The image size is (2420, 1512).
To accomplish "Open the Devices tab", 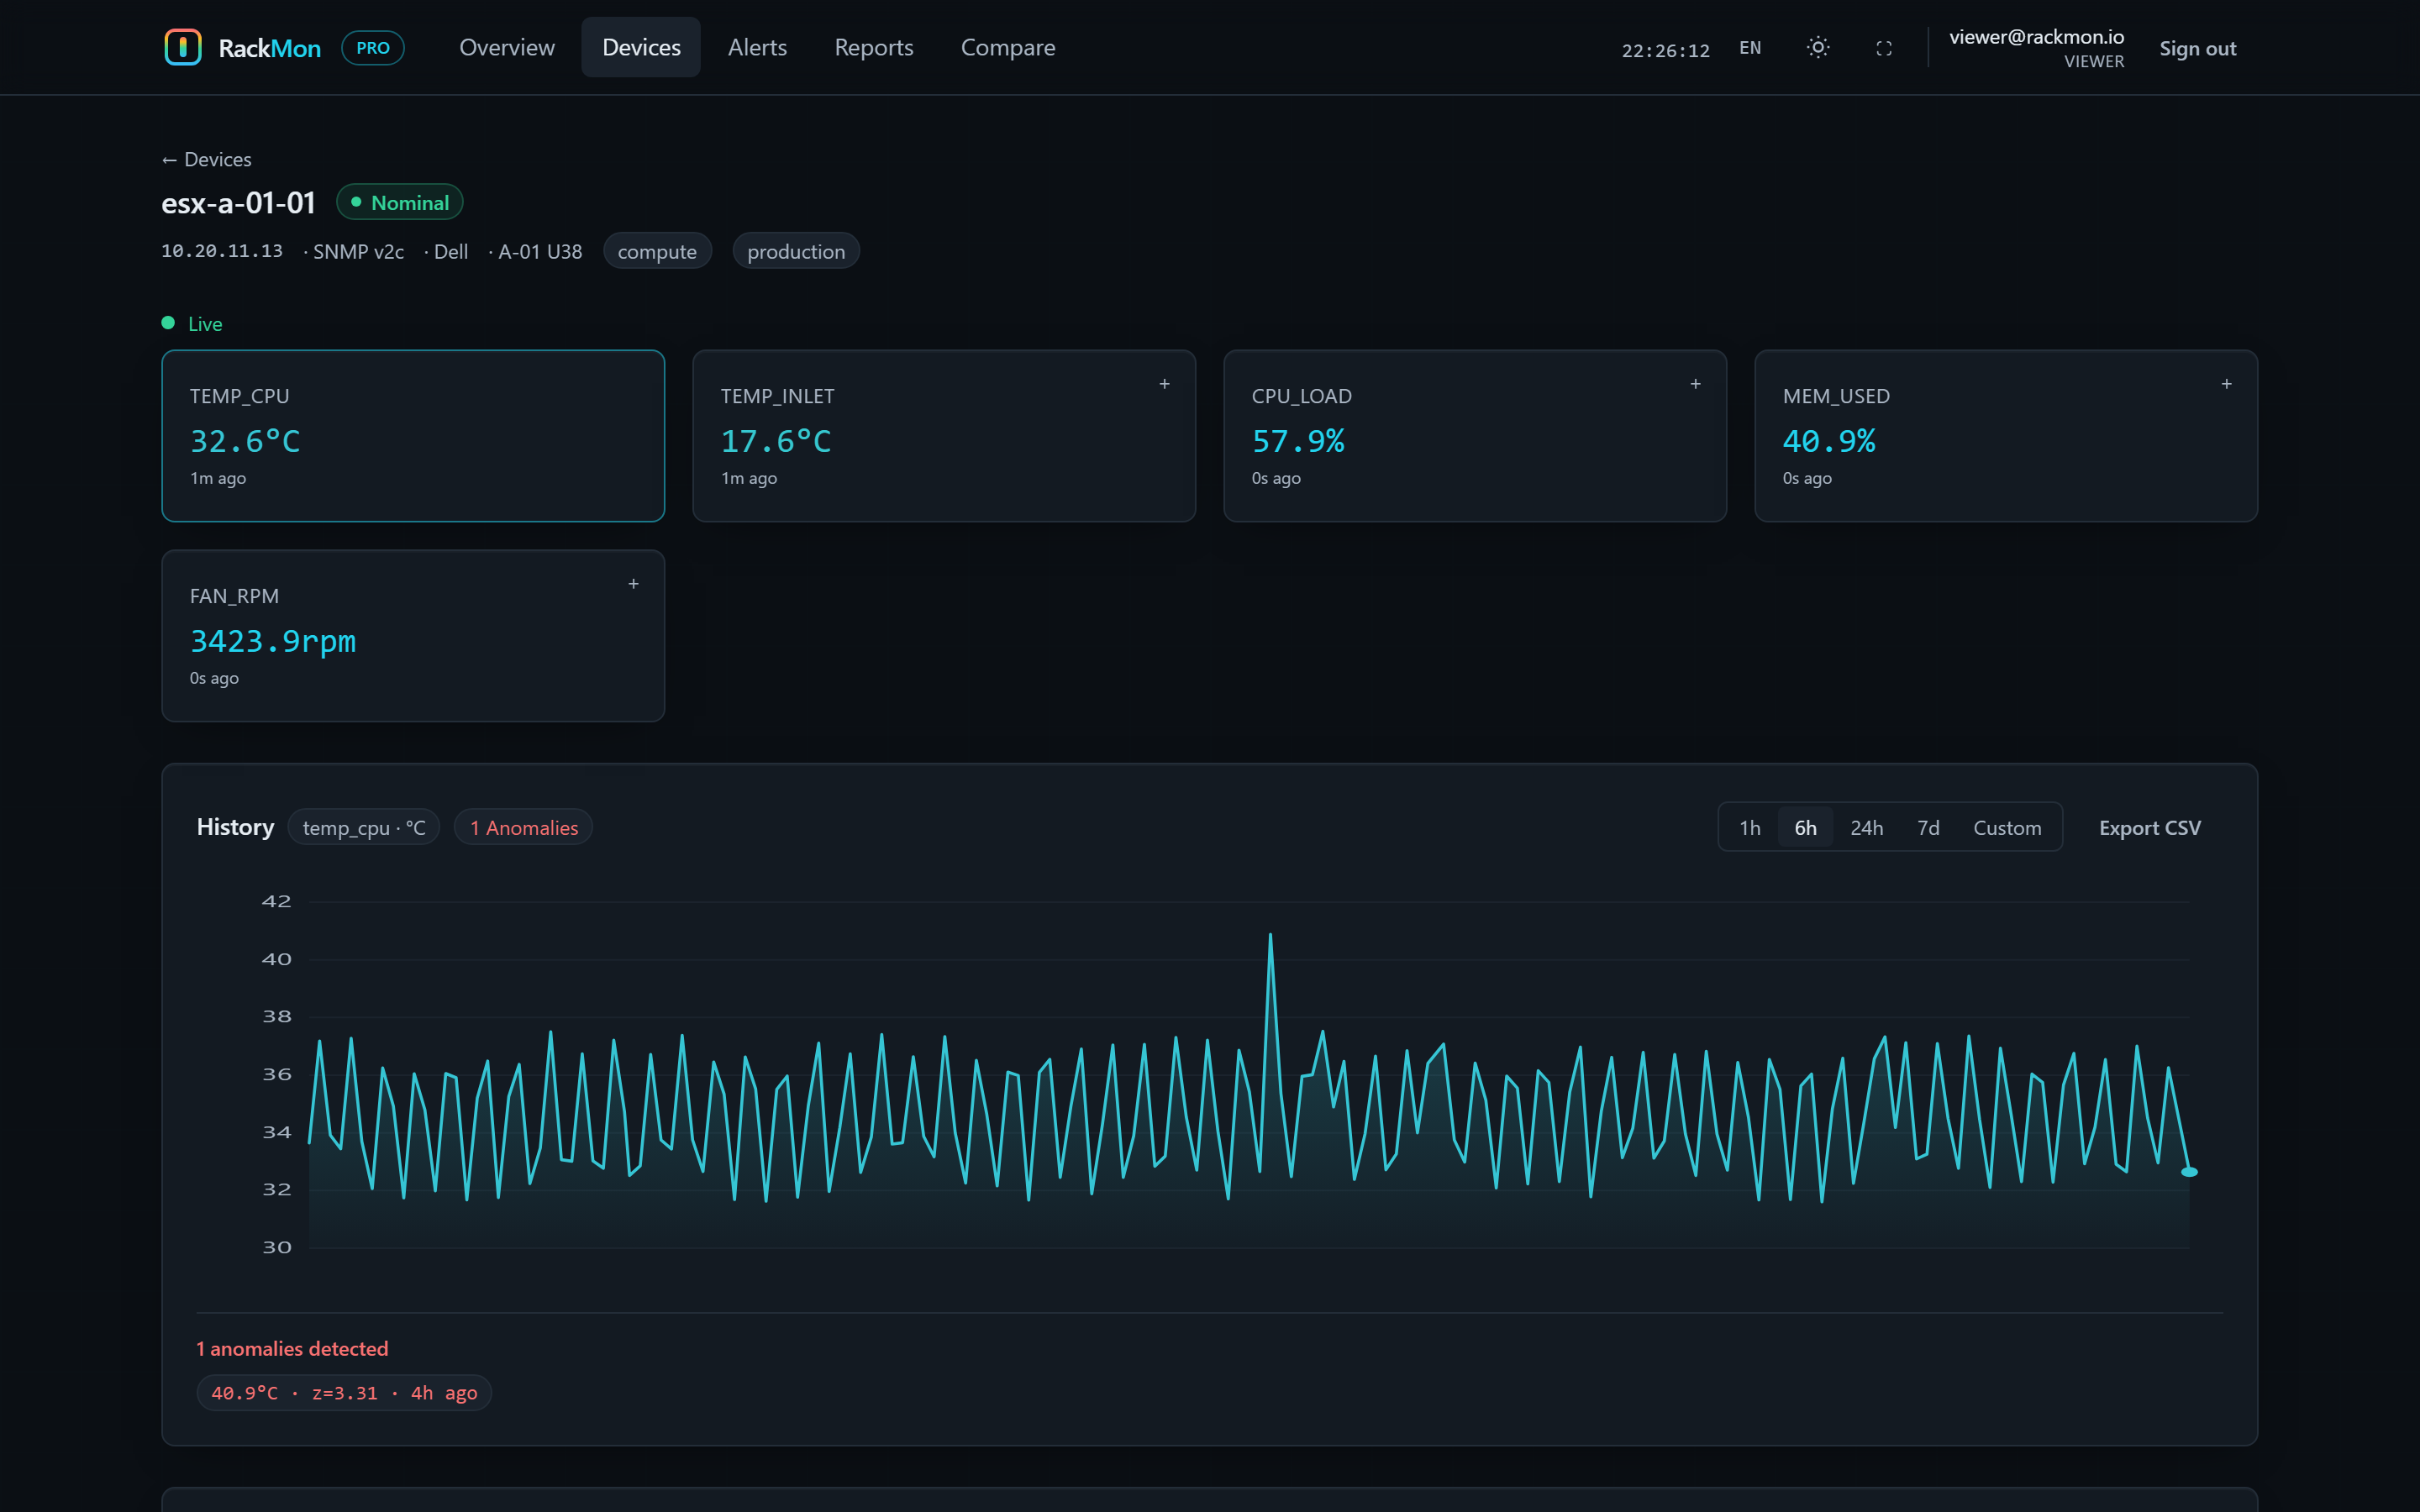I will point(641,47).
